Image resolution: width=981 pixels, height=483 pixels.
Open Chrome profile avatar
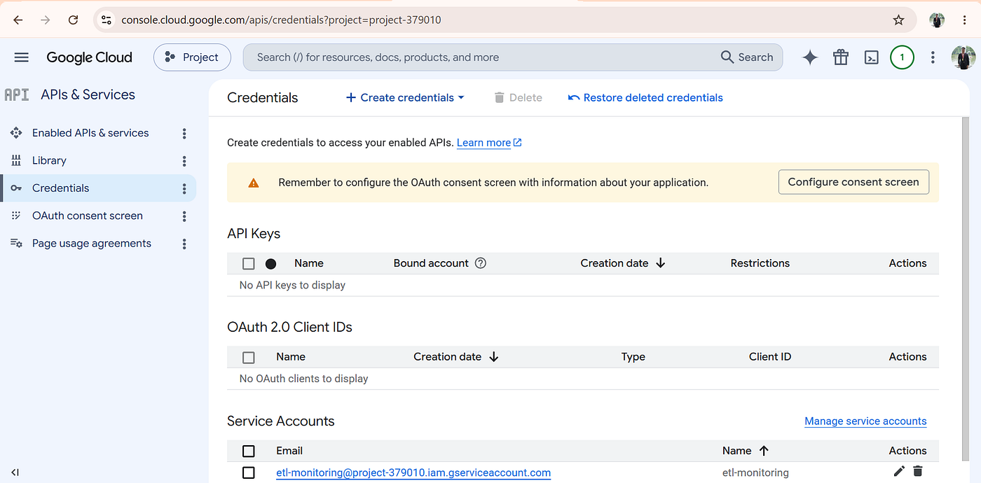[937, 20]
